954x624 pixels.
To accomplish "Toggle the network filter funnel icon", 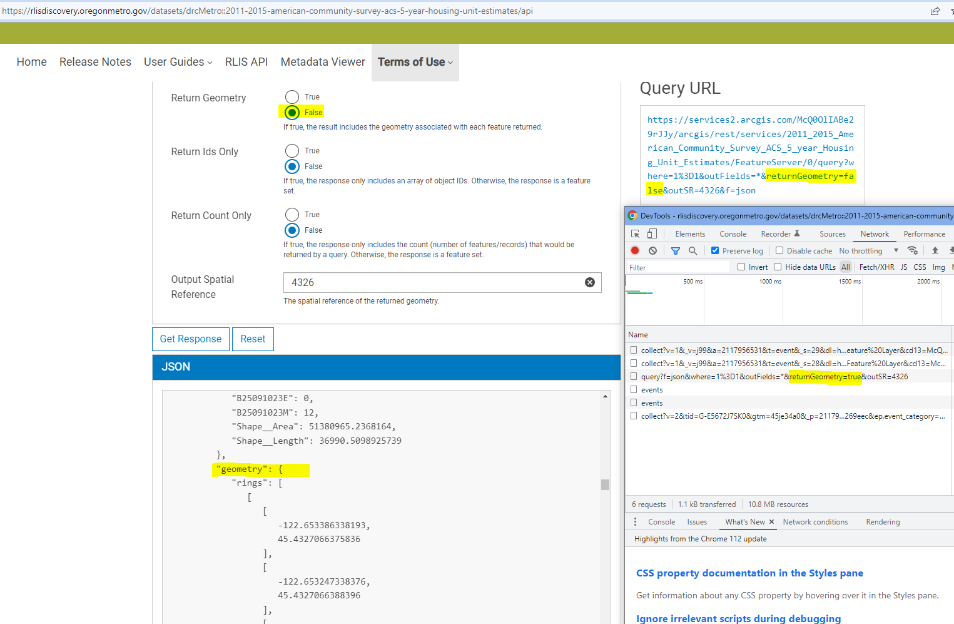I will 676,250.
